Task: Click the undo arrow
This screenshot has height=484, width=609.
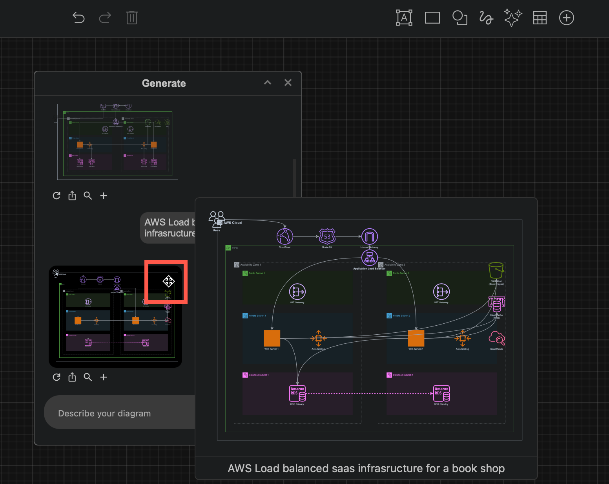Action: [78, 17]
